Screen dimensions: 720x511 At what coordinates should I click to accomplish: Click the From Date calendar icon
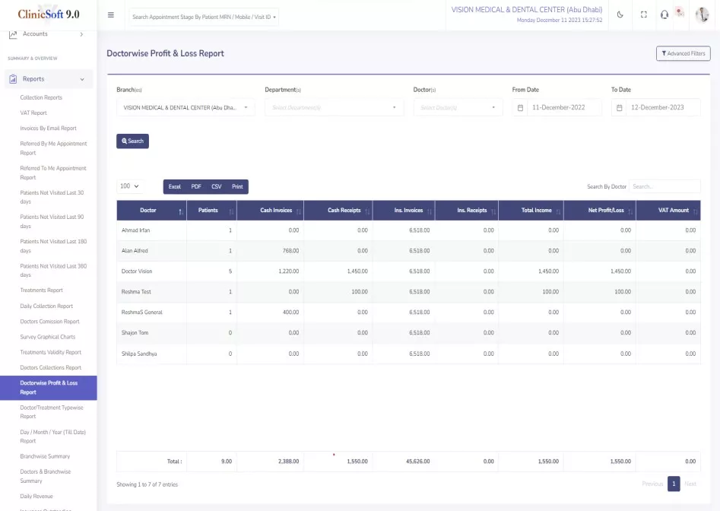pos(520,108)
